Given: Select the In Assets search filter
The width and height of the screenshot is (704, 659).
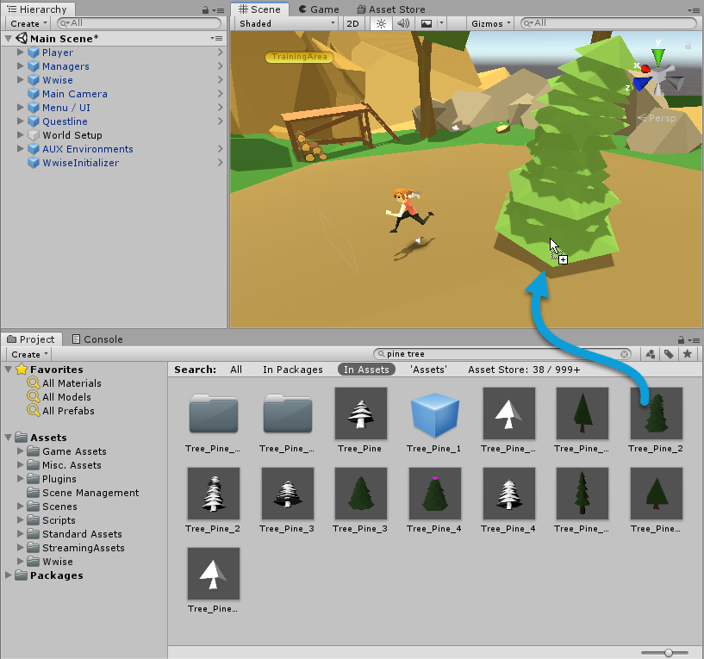Looking at the screenshot, I should click(x=365, y=370).
